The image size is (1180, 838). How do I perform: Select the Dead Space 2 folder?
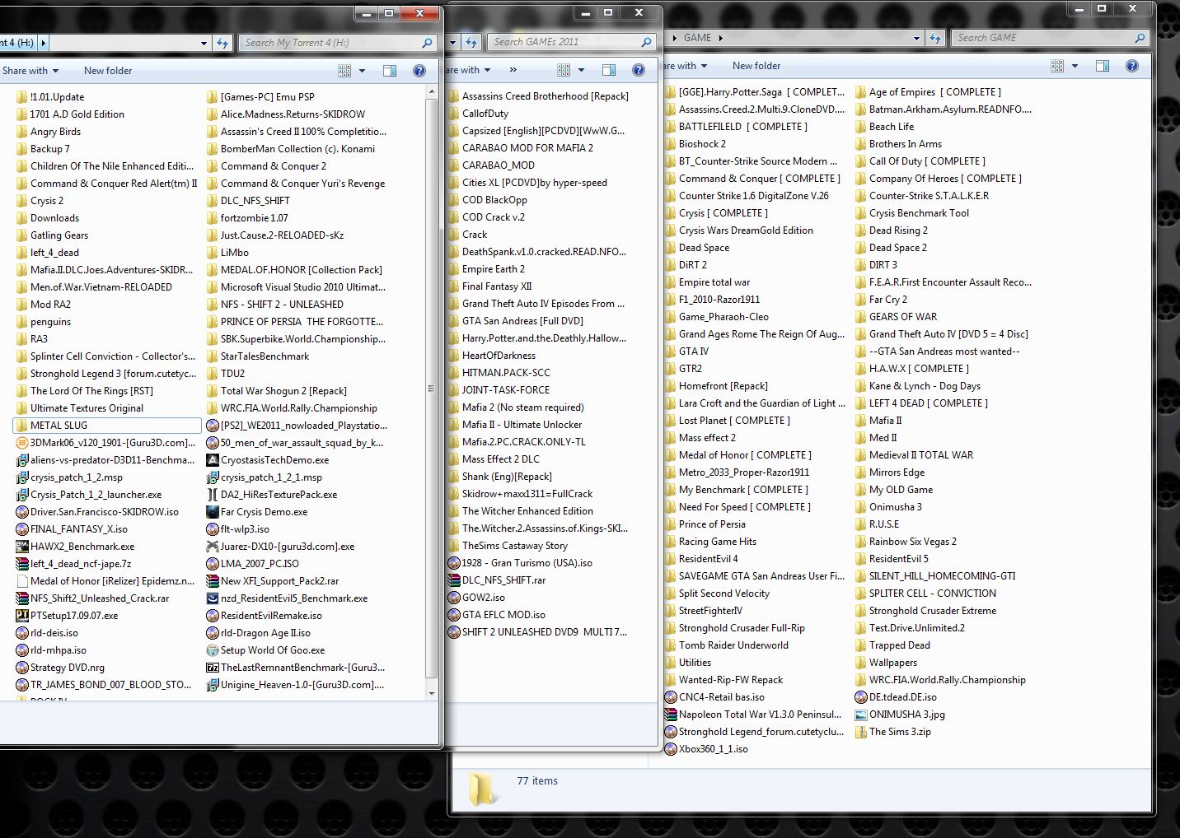pos(891,248)
